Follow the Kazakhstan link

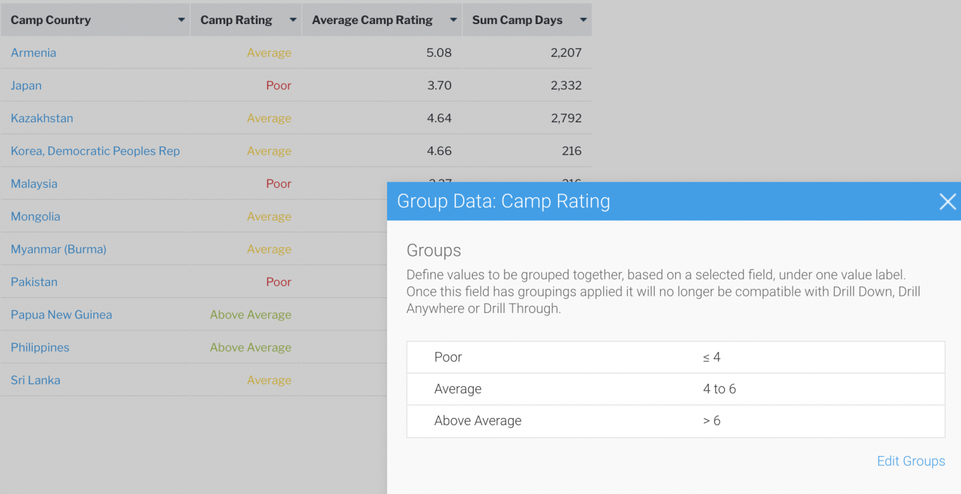point(41,118)
